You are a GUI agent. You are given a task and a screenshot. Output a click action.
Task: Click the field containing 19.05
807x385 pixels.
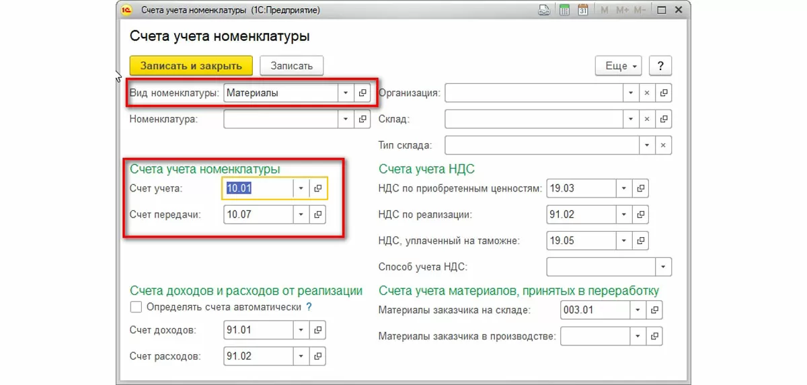(581, 241)
